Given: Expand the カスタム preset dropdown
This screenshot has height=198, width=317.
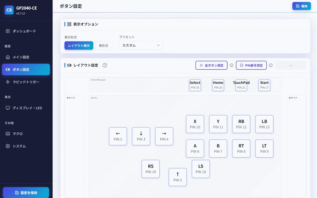Looking at the screenshot, I should point(141,46).
